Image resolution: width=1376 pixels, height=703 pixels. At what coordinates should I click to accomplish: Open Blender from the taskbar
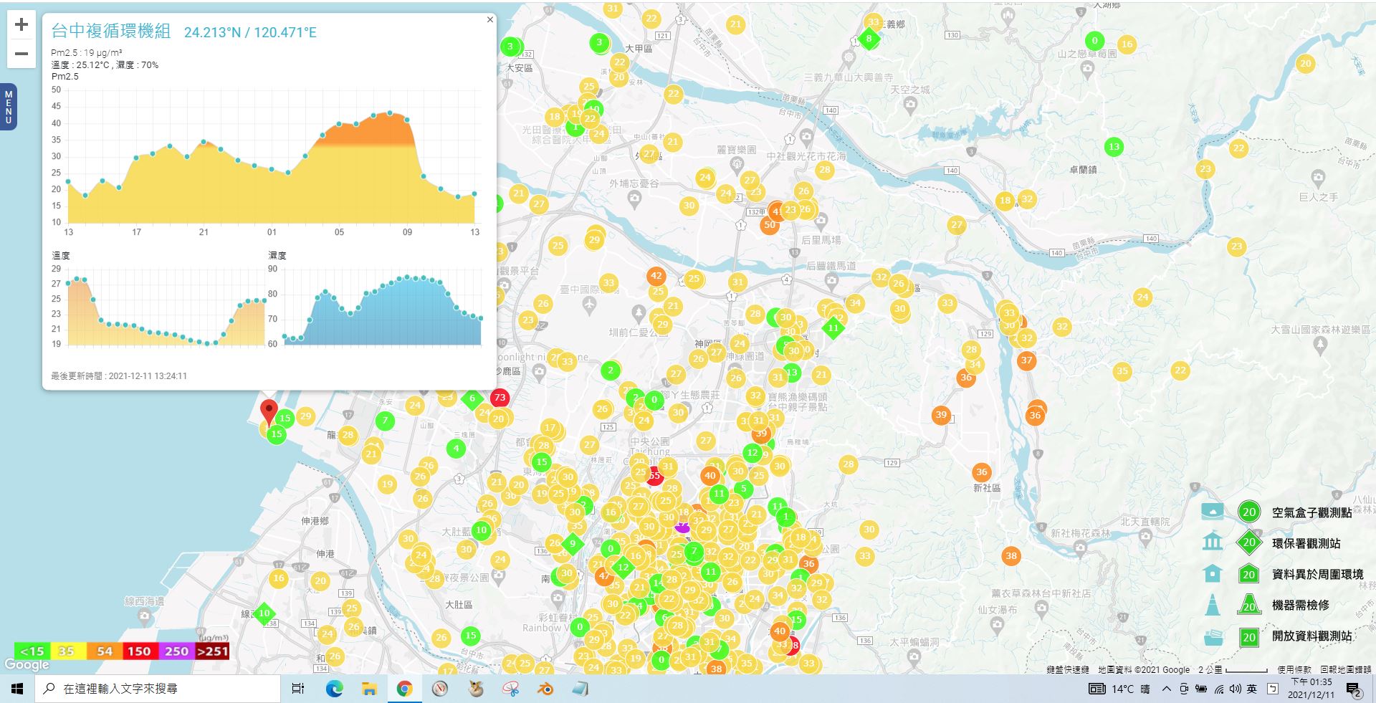[545, 689]
